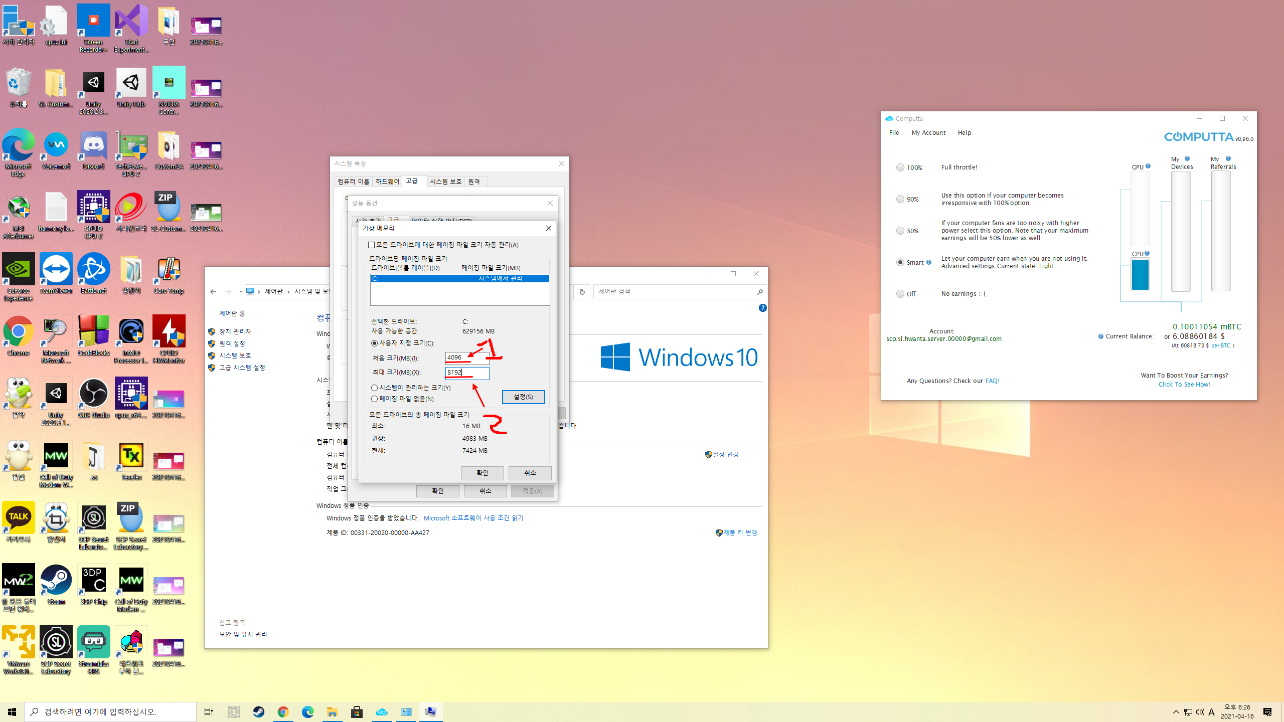1284x722 pixels.
Task: Open My Account menu in Computta
Action: click(928, 133)
